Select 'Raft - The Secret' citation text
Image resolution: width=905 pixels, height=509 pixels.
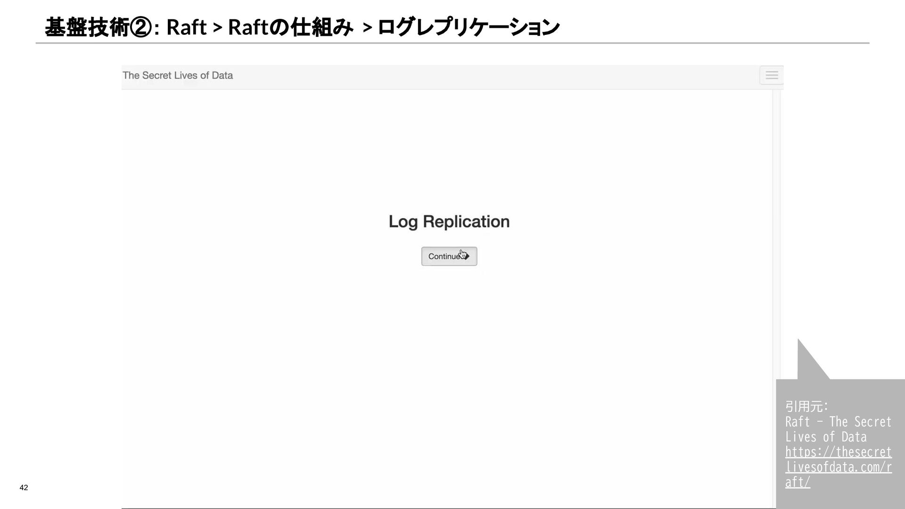tap(838, 421)
